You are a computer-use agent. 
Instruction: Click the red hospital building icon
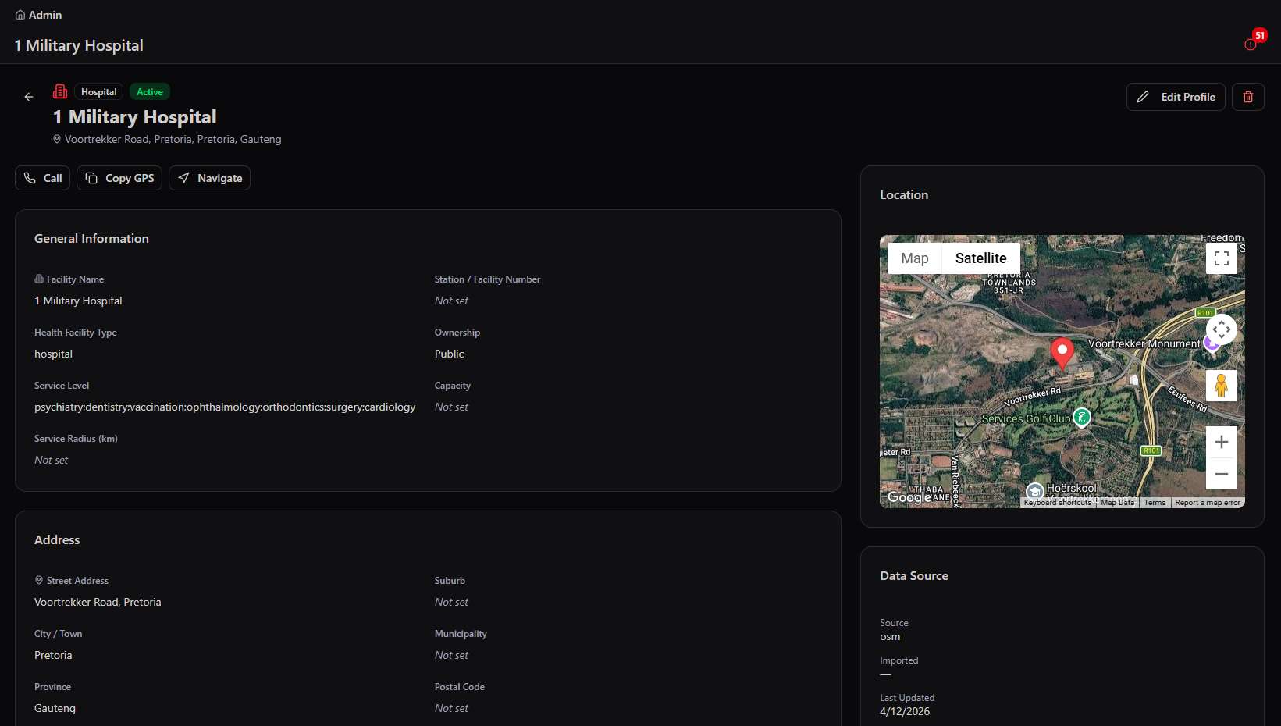pos(60,91)
